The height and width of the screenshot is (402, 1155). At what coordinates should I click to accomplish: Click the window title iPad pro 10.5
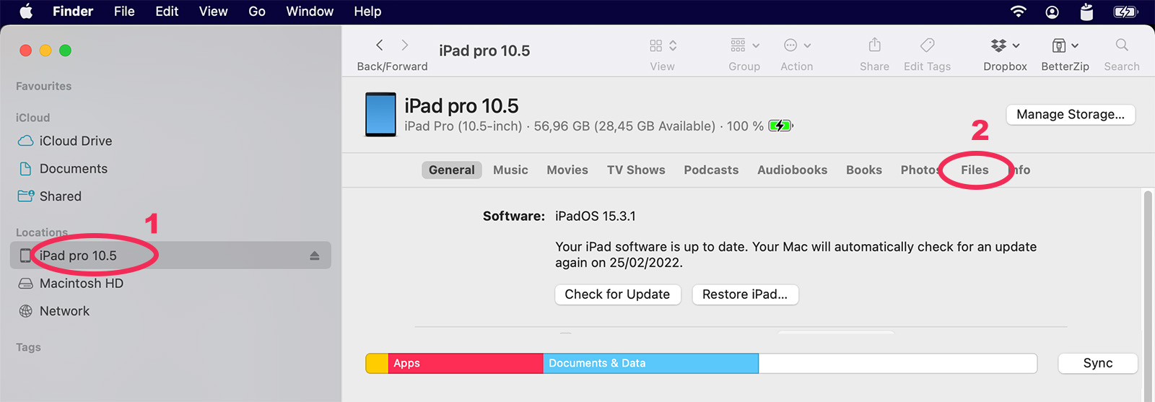(484, 51)
